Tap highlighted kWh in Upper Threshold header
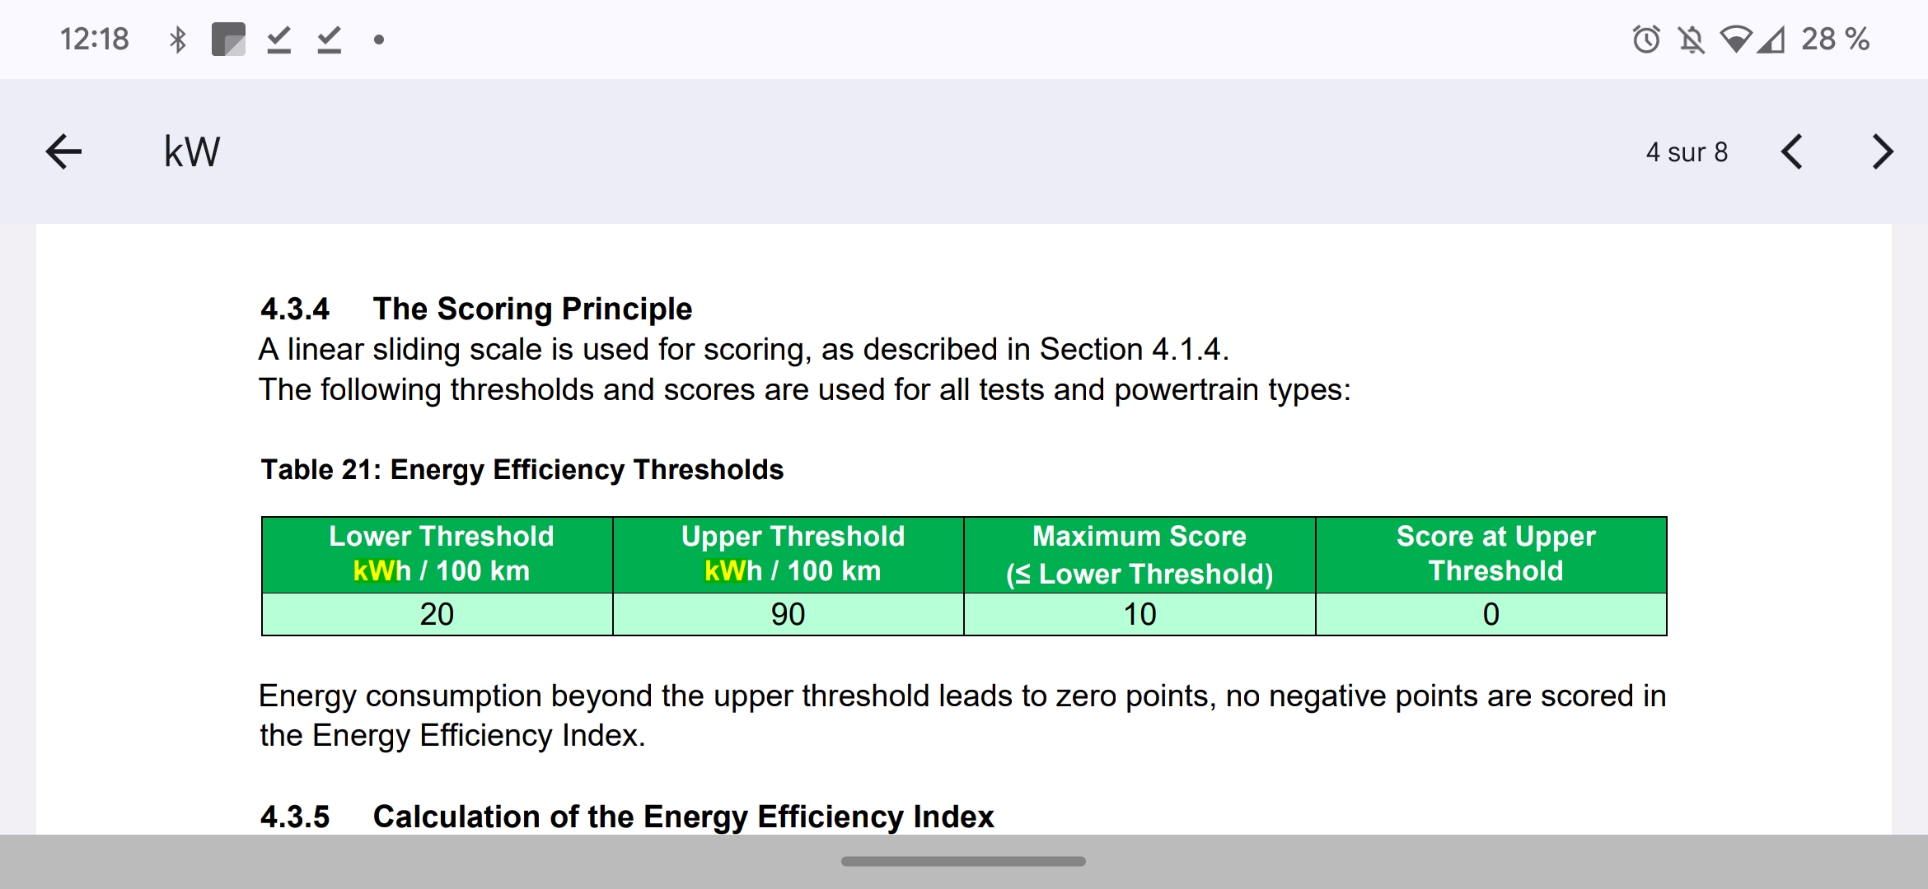The width and height of the screenshot is (1928, 889). point(732,570)
